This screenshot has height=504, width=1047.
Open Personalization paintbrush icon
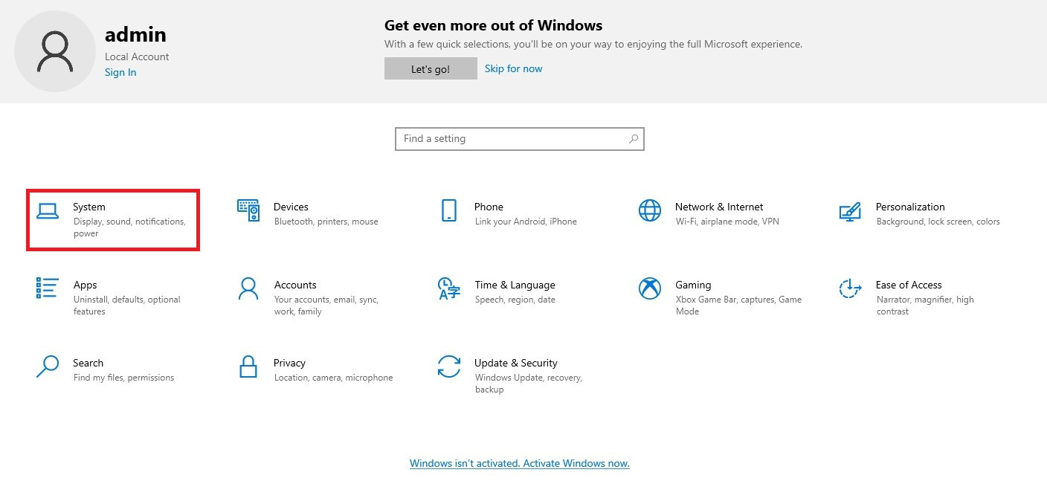(x=850, y=211)
